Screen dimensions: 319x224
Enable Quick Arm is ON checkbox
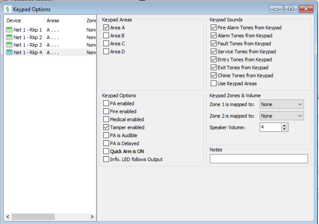[x=106, y=152]
